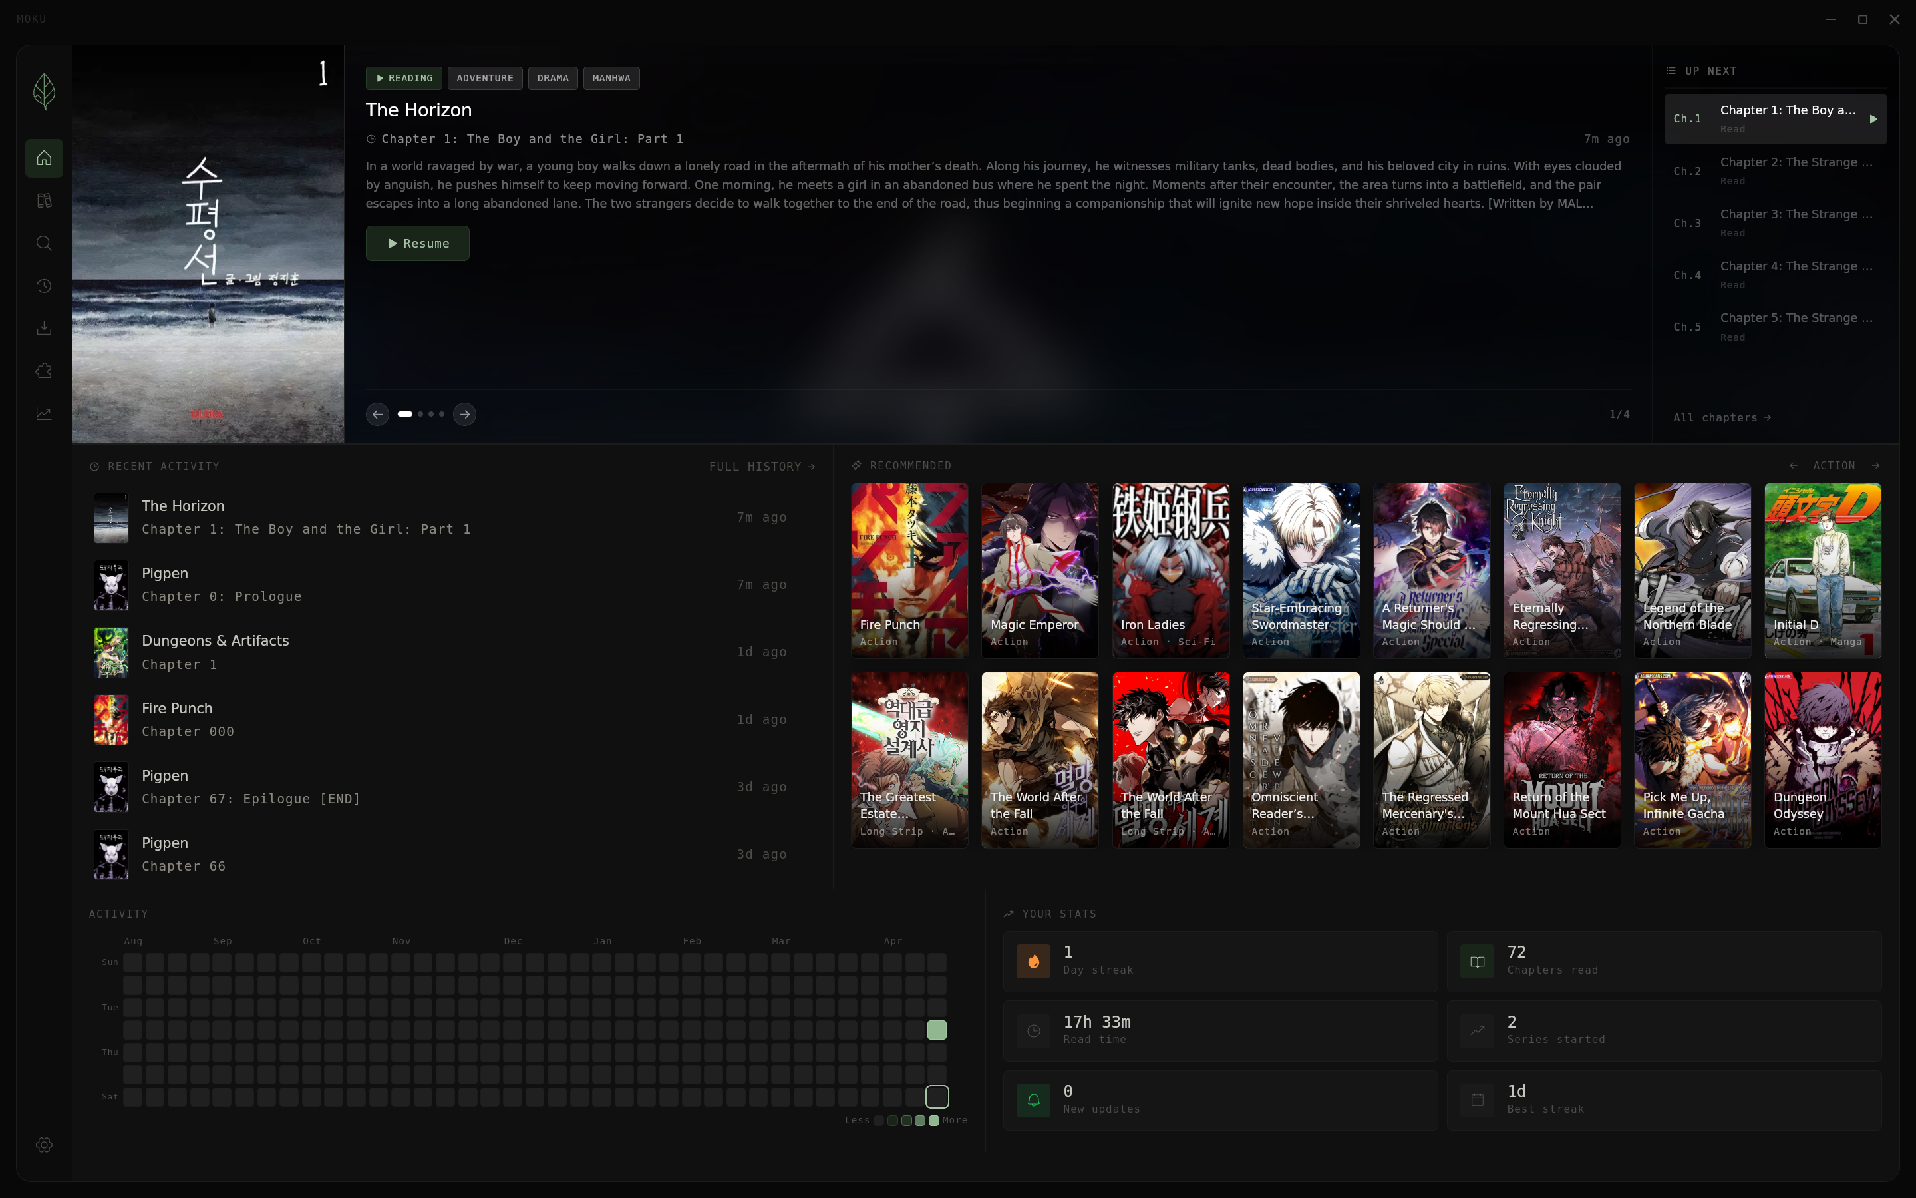This screenshot has height=1198, width=1916.
Task: Click the Recommended sparkle icon
Action: (856, 465)
